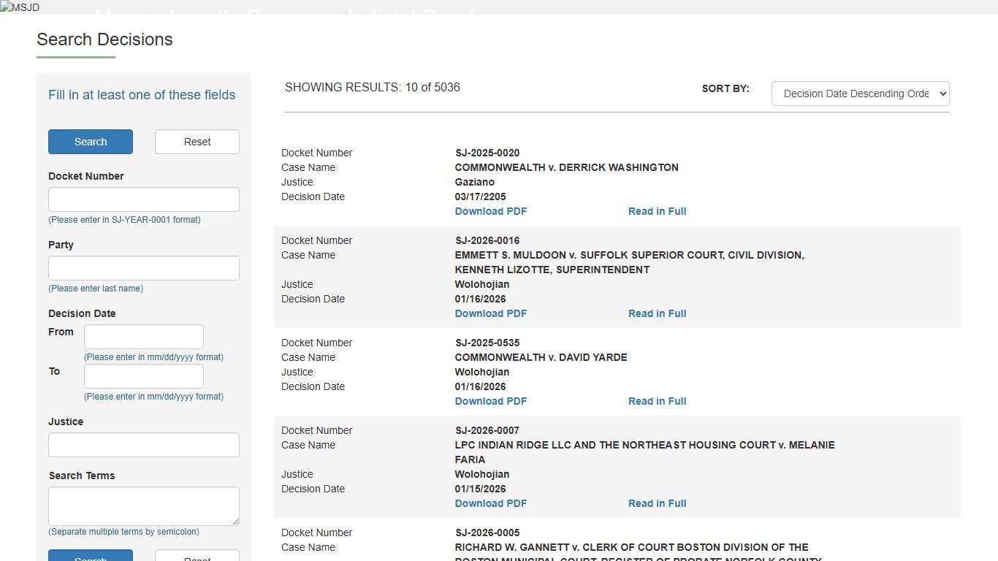This screenshot has width=998, height=561.
Task: Read in Full for docket SJ-2025-0535
Action: [657, 401]
